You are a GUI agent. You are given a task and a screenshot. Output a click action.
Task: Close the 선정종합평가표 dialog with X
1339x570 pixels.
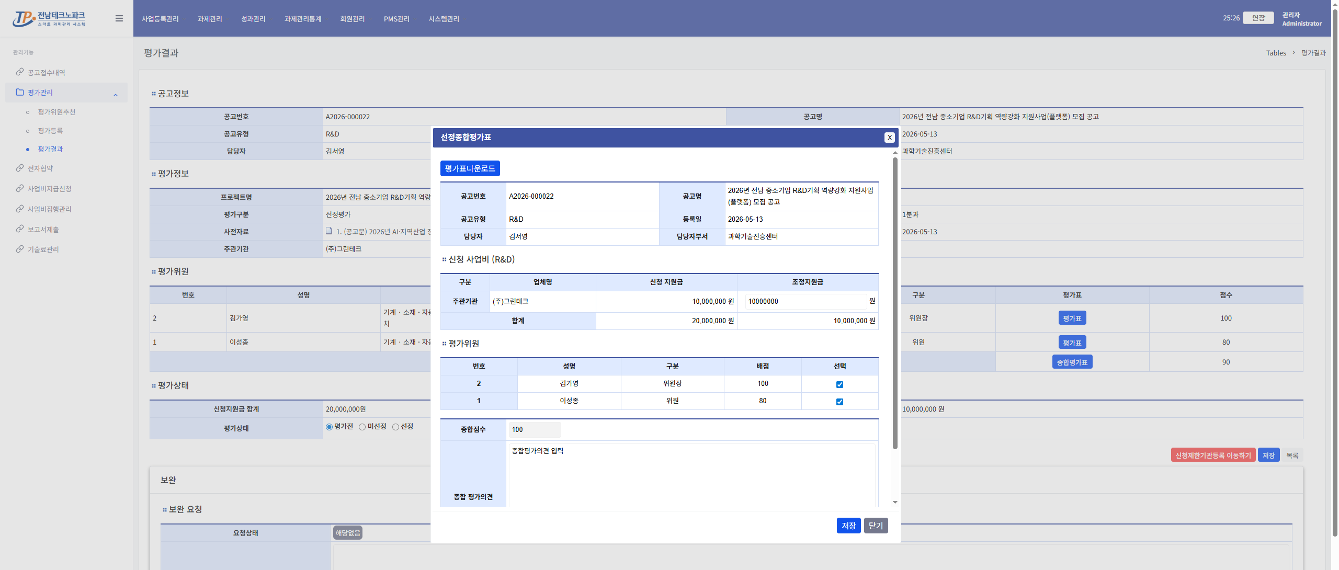click(x=889, y=138)
